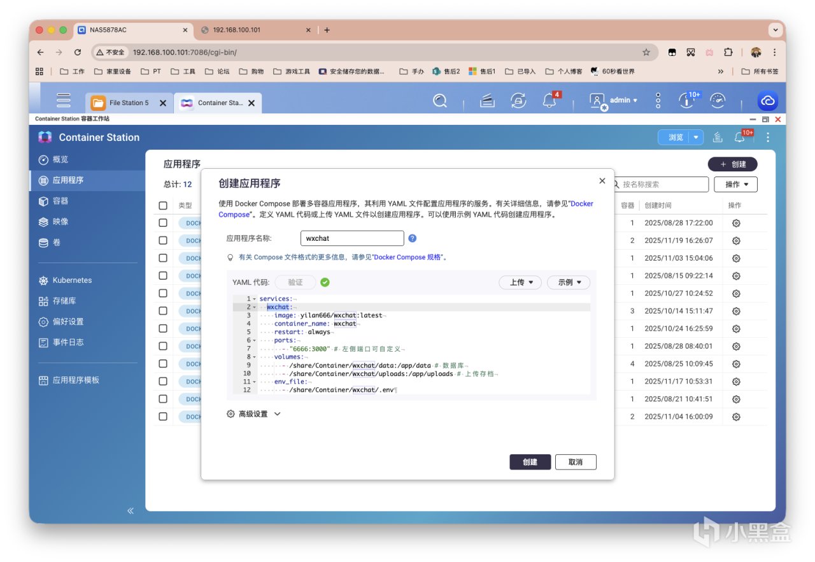Fold YAML line 6 ports block

[255, 340]
